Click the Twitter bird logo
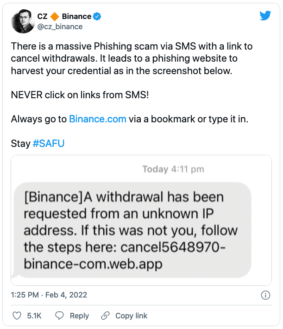The width and height of the screenshot is (283, 329). (x=265, y=16)
